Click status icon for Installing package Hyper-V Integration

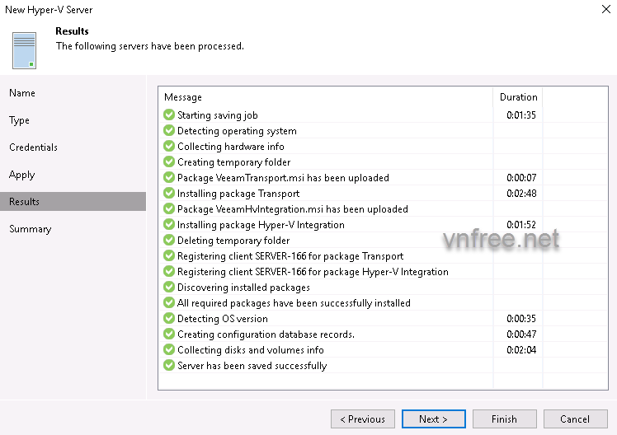[x=169, y=225]
